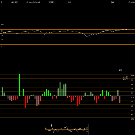Click the '(5,5' parameter text
This screenshot has width=135, height=135.
pos(69,2)
